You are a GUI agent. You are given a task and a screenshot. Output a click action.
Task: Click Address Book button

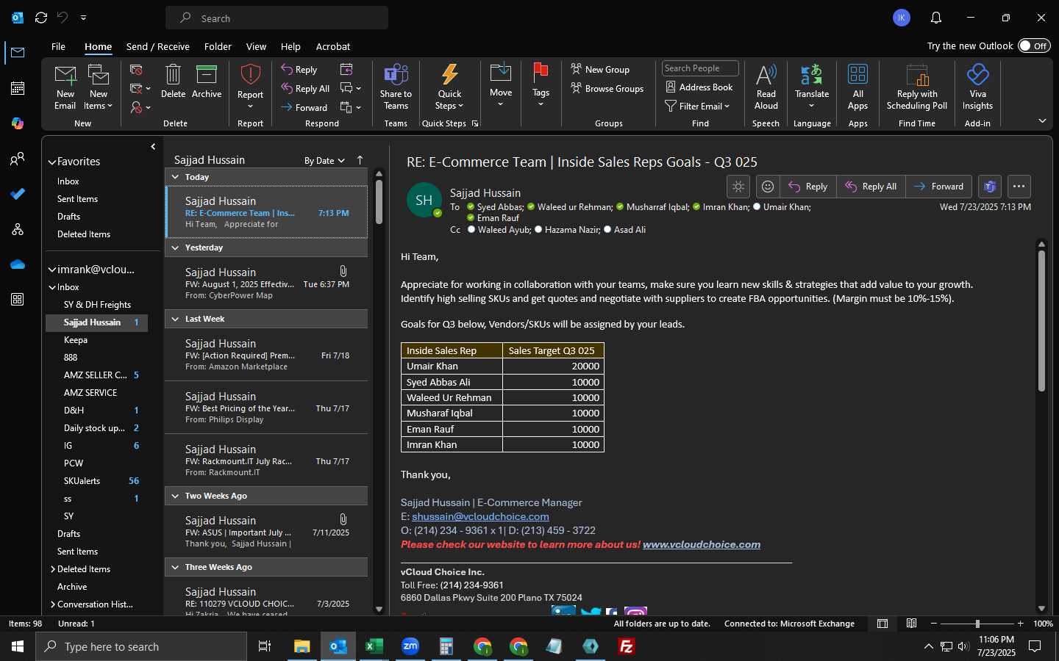click(x=699, y=87)
